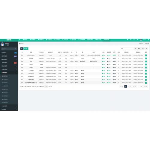Go to page 2 in the pagination
150x150 pixels.
pyautogui.click(x=128, y=86)
